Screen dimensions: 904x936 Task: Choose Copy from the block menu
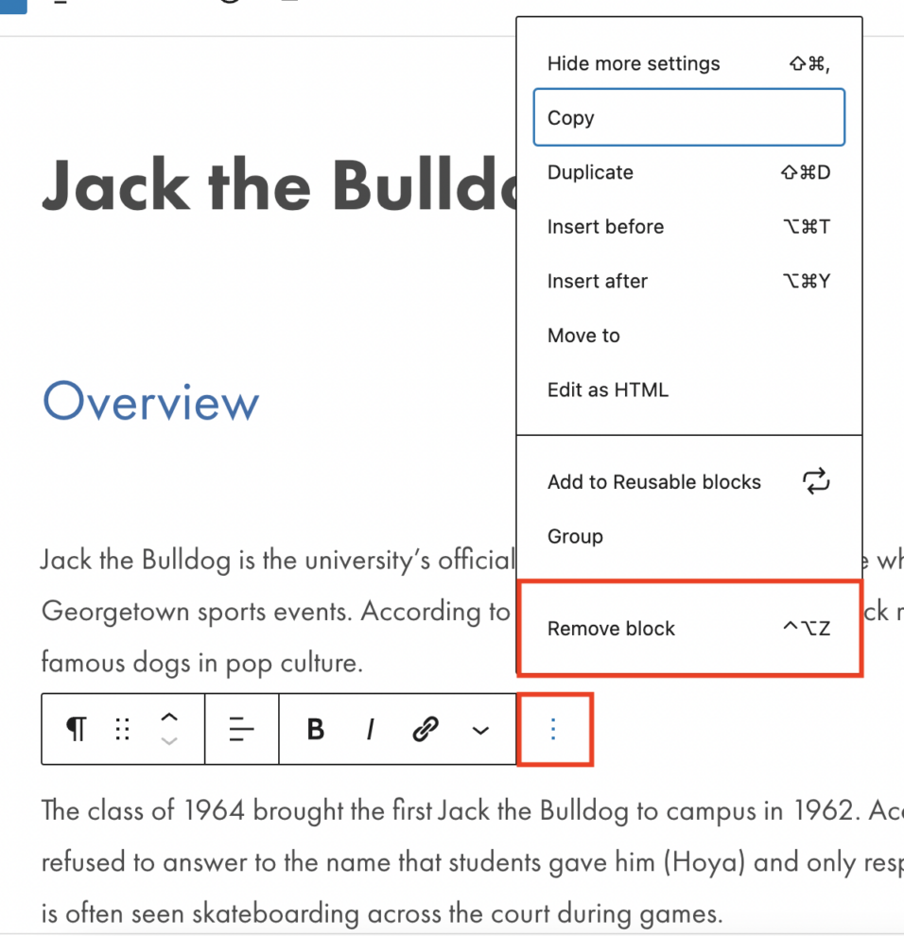(x=688, y=118)
